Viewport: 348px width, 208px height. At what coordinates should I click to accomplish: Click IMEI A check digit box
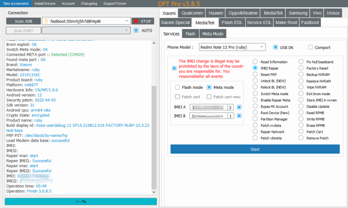pos(231,107)
